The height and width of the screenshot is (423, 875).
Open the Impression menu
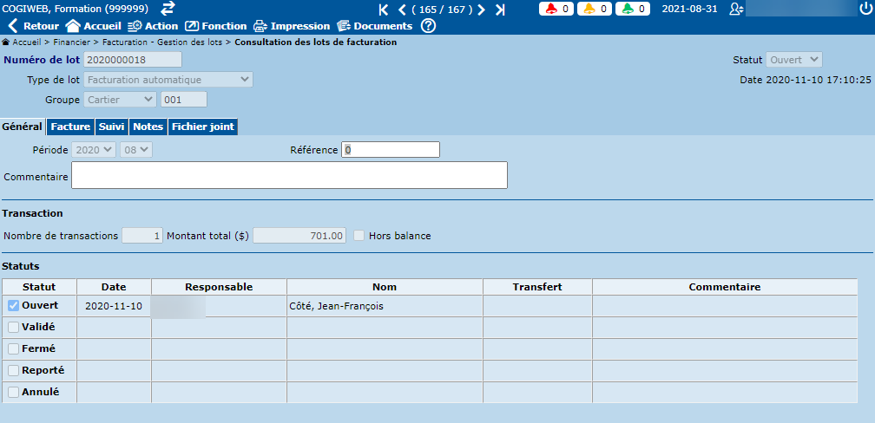[292, 26]
